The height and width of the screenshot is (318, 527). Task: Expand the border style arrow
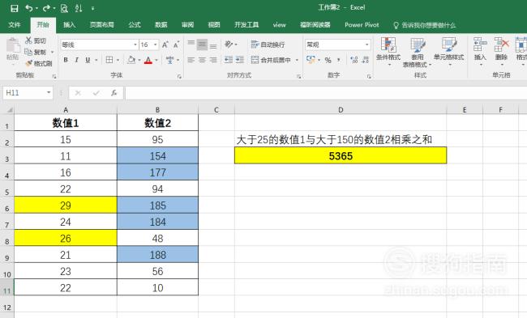(118, 61)
